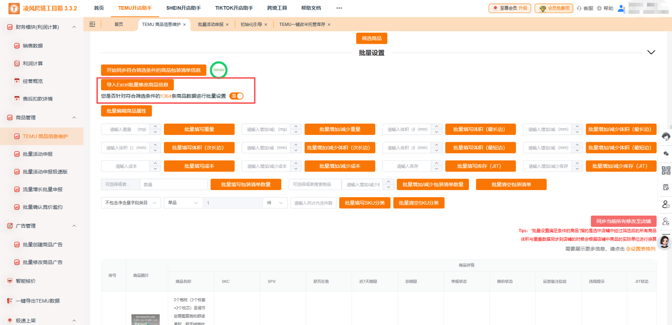Click 开始同步符合筛选条件的商品包装清单信息 button
The width and height of the screenshot is (672, 325).
tap(153, 70)
